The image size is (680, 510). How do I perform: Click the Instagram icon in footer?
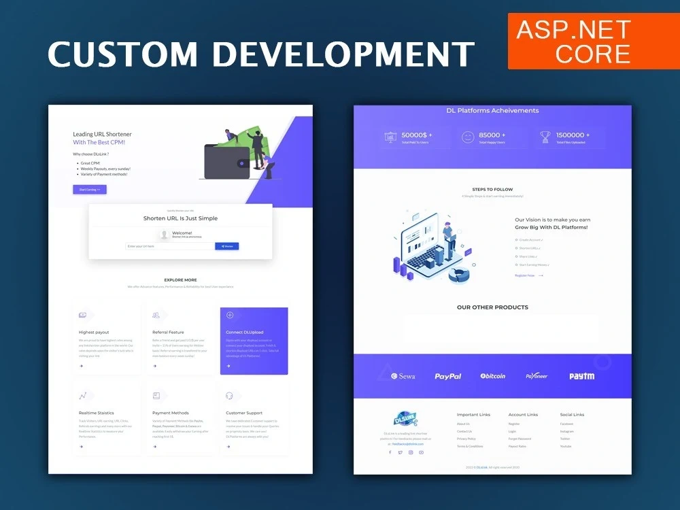[x=411, y=452]
